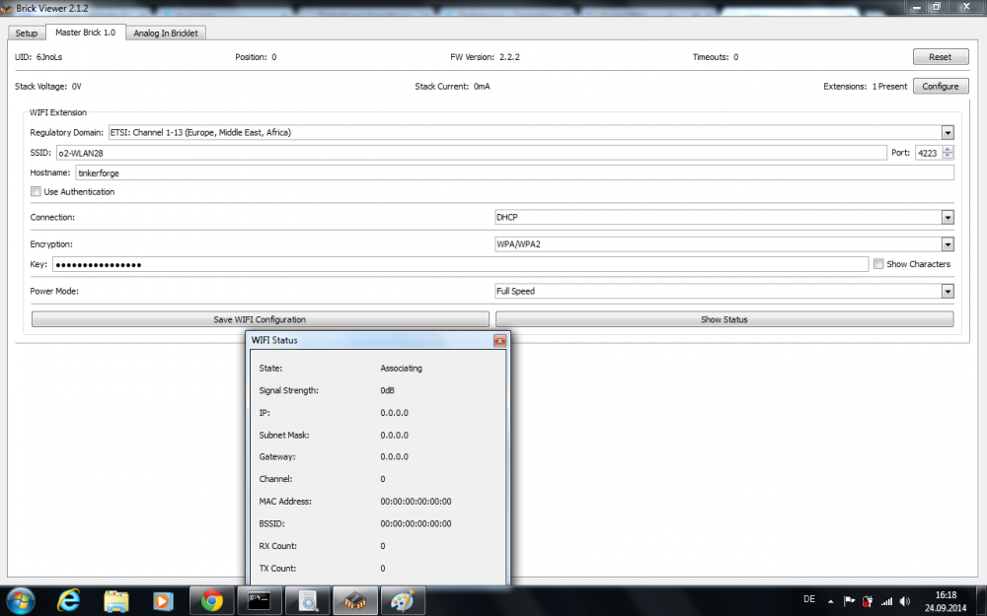
Task: Open the Paint taskbar icon
Action: (402, 599)
